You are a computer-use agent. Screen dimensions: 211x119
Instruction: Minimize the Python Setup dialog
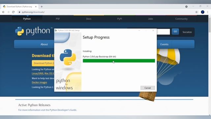tap(139, 30)
